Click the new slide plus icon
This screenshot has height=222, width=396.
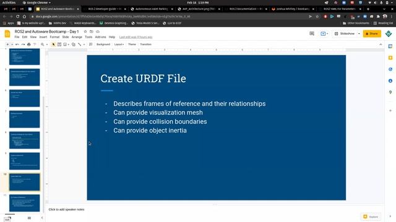7,44
